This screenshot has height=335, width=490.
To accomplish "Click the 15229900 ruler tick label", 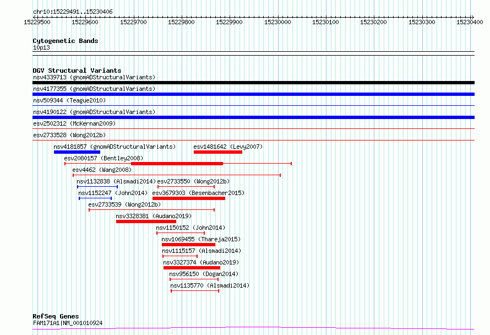I will [x=229, y=22].
